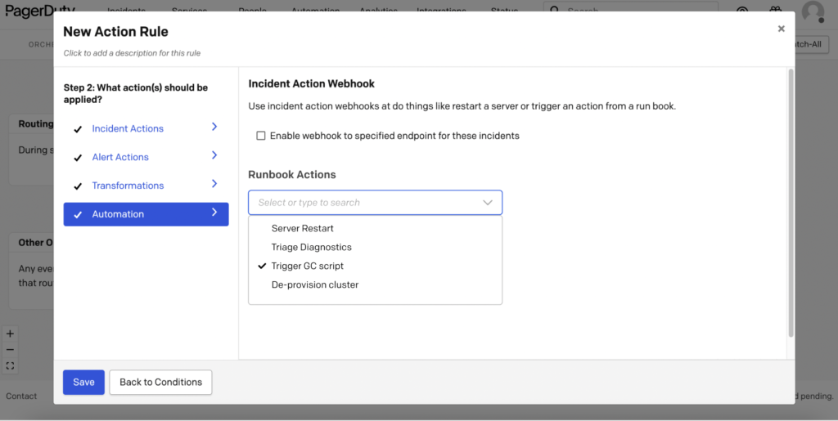Click the Back to Conditions button
The height and width of the screenshot is (421, 838).
tap(160, 382)
